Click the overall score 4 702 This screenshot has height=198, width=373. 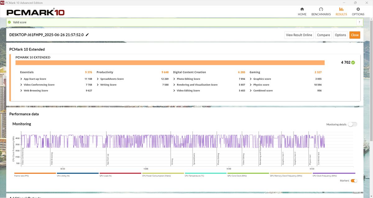[x=346, y=62]
